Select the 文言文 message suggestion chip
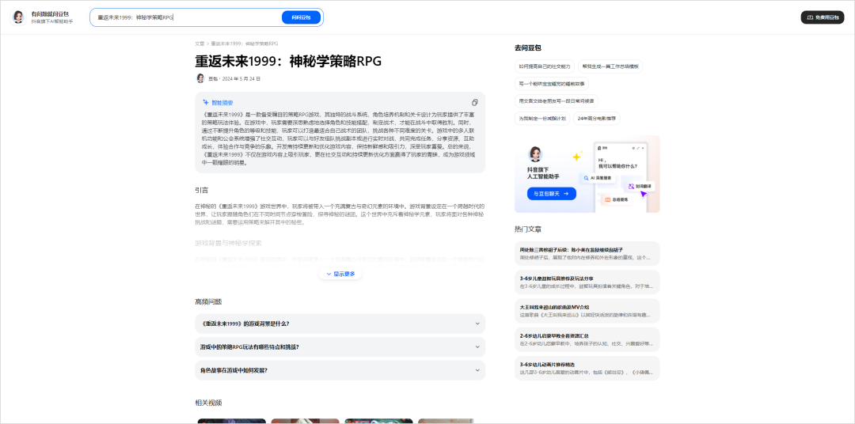 pyautogui.click(x=557, y=100)
